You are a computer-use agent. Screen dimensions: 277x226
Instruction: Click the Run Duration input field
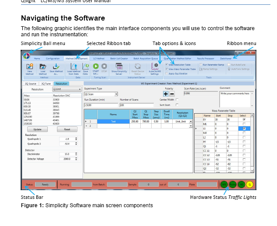coord(101,105)
